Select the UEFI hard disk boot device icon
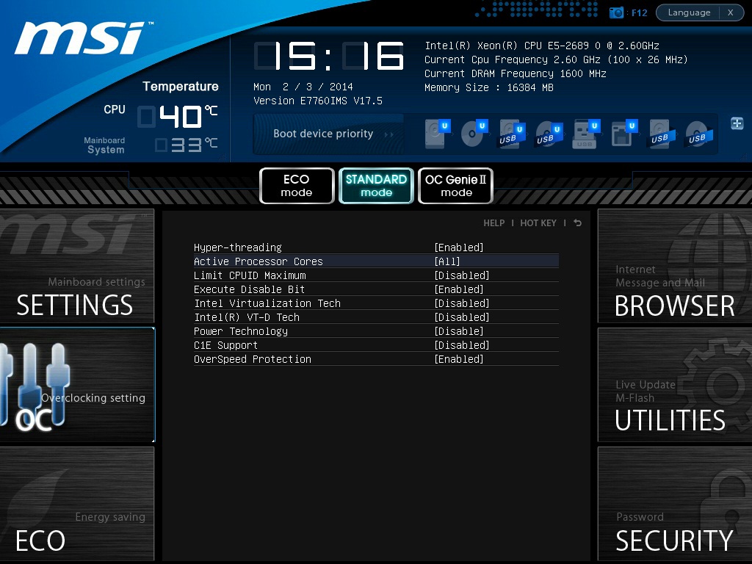752x564 pixels. [x=437, y=134]
